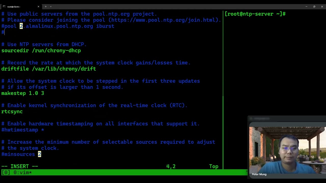Click '# Record the rate' comment line
The height and width of the screenshot is (183, 326).
(x=96, y=63)
